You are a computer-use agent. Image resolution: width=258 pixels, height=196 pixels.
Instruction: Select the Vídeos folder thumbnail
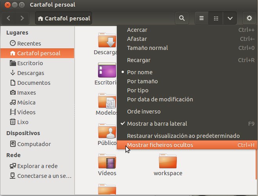tap(107, 161)
